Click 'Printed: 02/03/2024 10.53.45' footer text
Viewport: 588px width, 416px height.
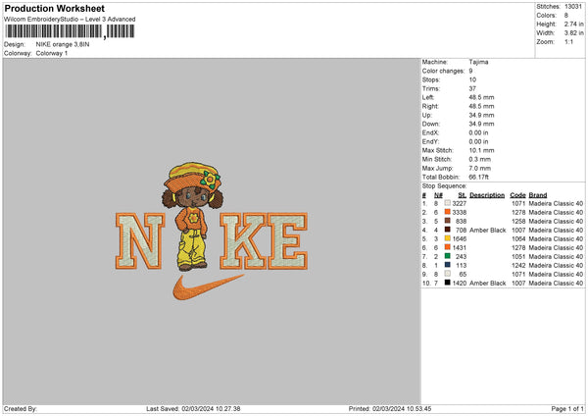390,408
